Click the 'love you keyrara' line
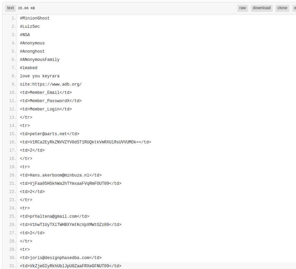The width and height of the screenshot is (296, 269). (40, 76)
